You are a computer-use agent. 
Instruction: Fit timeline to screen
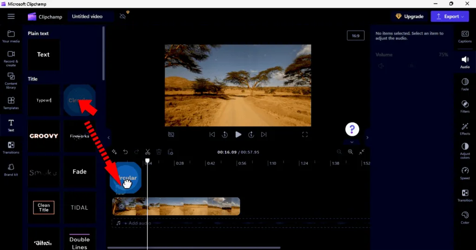pyautogui.click(x=362, y=152)
